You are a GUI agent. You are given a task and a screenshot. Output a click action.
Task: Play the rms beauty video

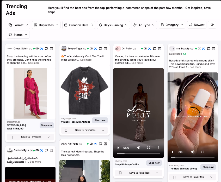173,152
